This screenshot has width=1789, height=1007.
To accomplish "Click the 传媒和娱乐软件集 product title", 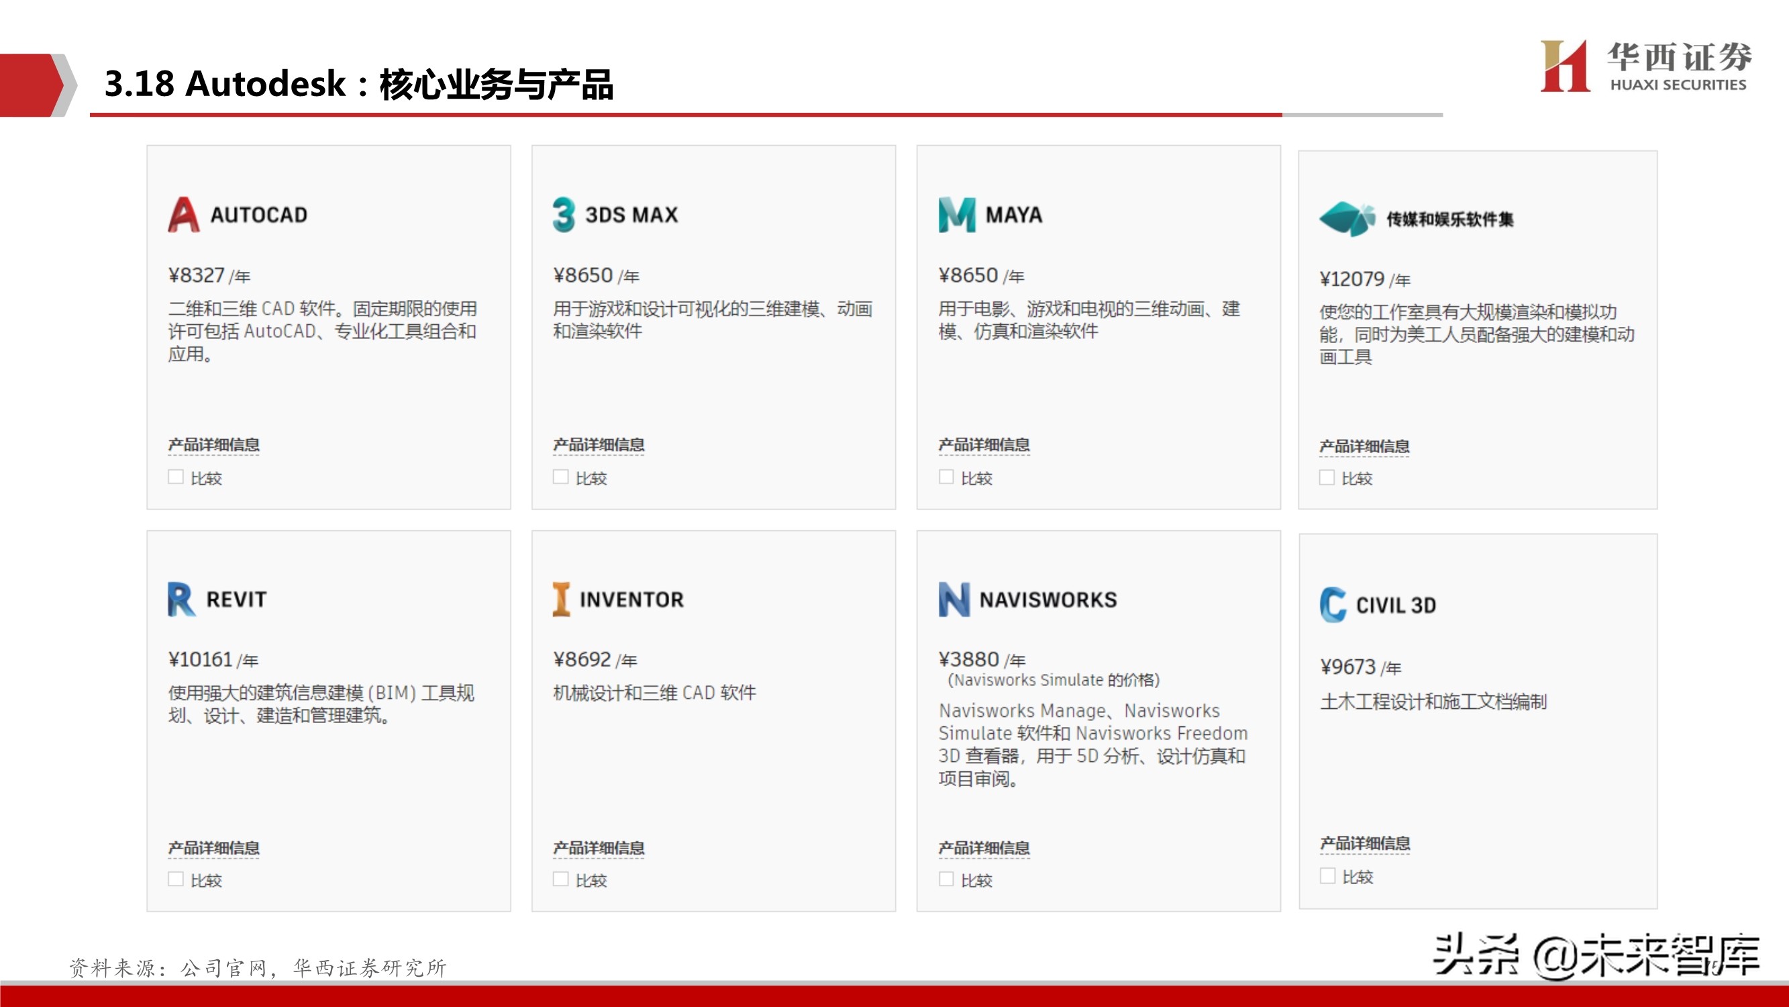I will coord(1450,220).
